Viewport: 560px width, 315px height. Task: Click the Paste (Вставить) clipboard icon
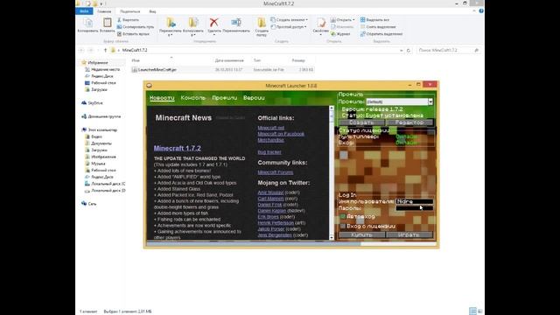107,22
